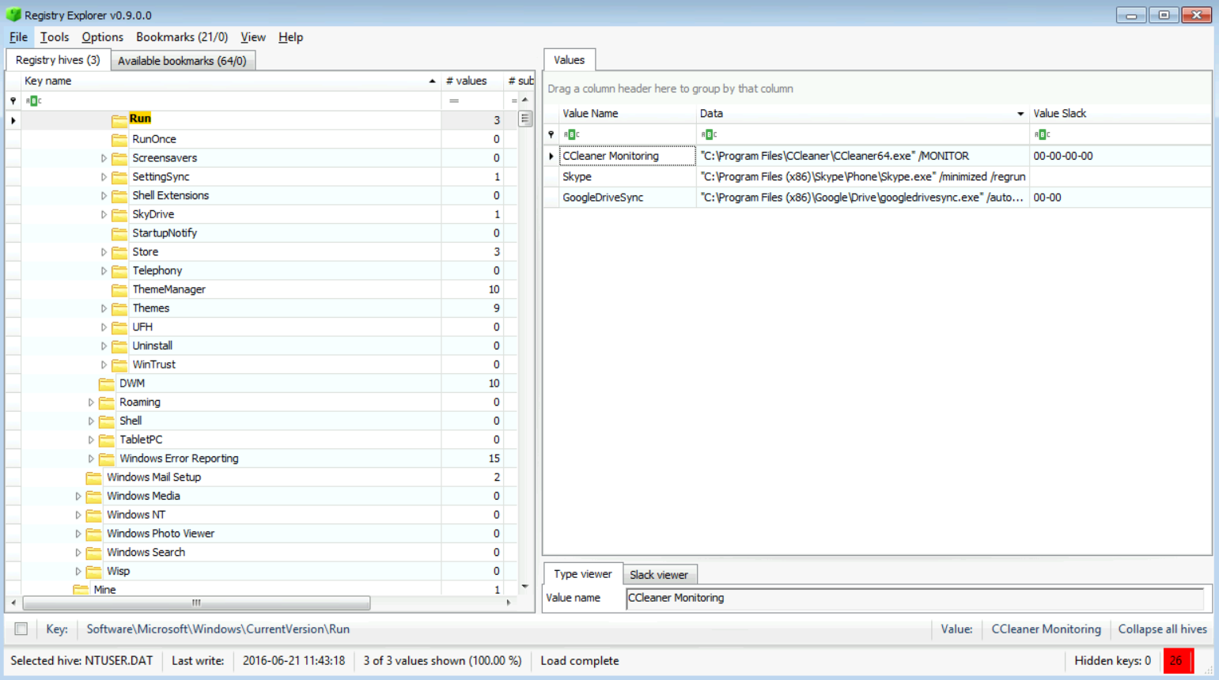Click the Roaming folder icon
The width and height of the screenshot is (1219, 680).
107,402
